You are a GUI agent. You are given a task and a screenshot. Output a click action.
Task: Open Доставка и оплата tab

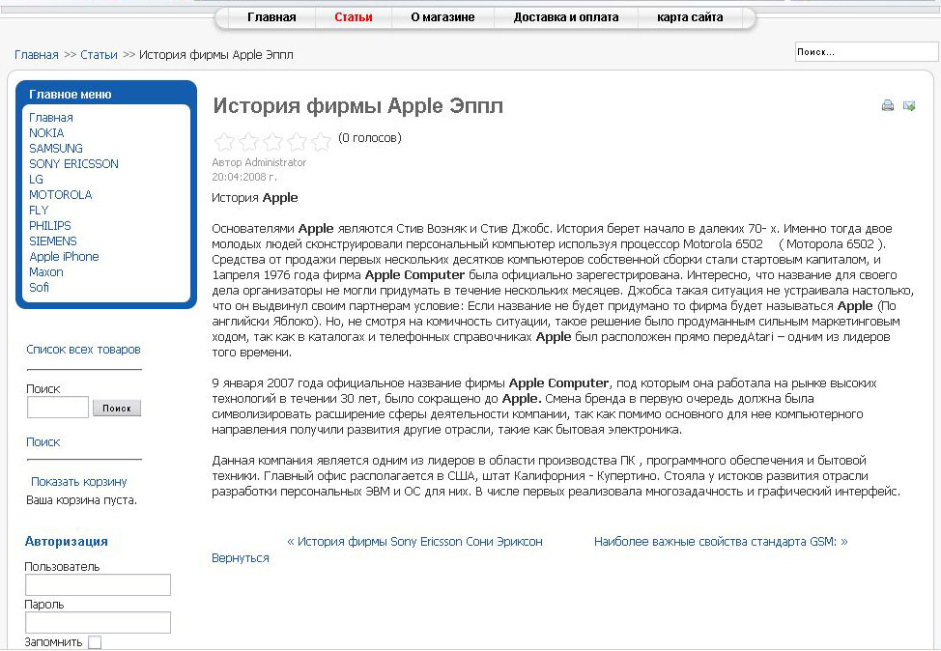tap(566, 17)
